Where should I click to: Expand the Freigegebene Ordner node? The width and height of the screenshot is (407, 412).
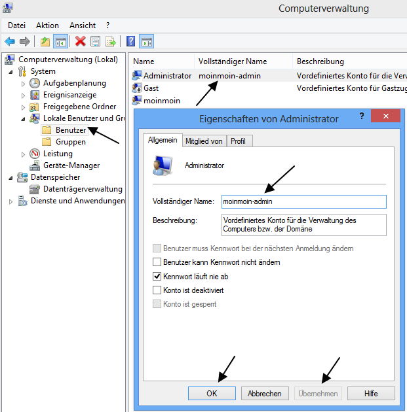click(23, 107)
